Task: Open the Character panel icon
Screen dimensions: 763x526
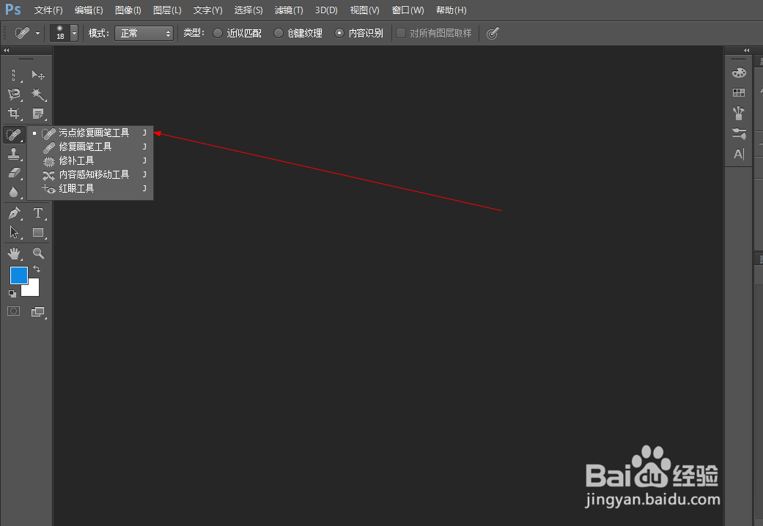Action: 739,154
